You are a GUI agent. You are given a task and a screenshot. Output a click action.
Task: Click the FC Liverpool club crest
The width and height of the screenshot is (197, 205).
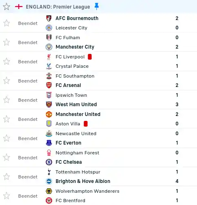(49, 57)
